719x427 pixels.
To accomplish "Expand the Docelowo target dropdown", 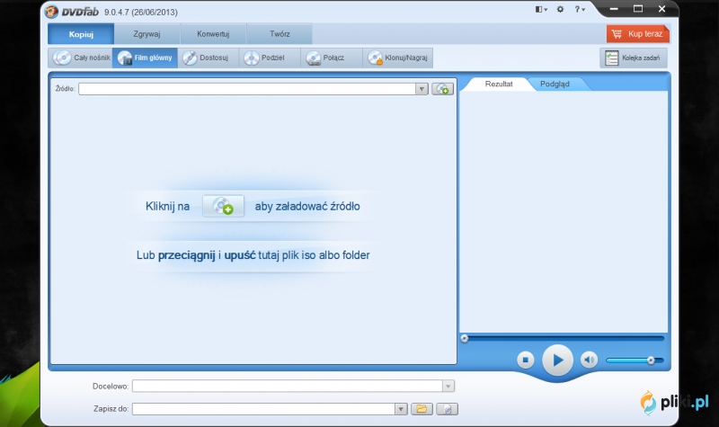I will point(448,387).
